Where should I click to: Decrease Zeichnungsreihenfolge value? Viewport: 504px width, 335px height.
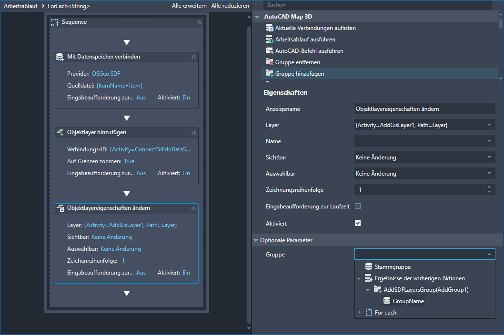[489, 192]
